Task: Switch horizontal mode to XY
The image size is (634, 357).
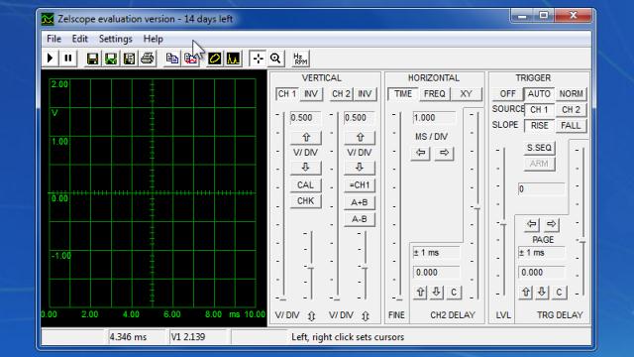Action: point(467,94)
